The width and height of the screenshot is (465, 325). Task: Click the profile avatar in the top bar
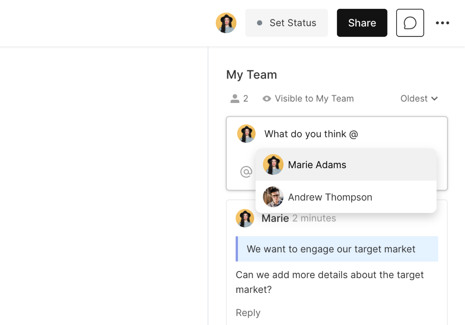(x=226, y=23)
